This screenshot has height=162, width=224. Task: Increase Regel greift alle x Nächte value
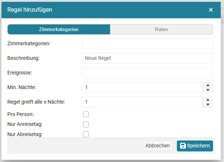pyautogui.click(x=208, y=100)
